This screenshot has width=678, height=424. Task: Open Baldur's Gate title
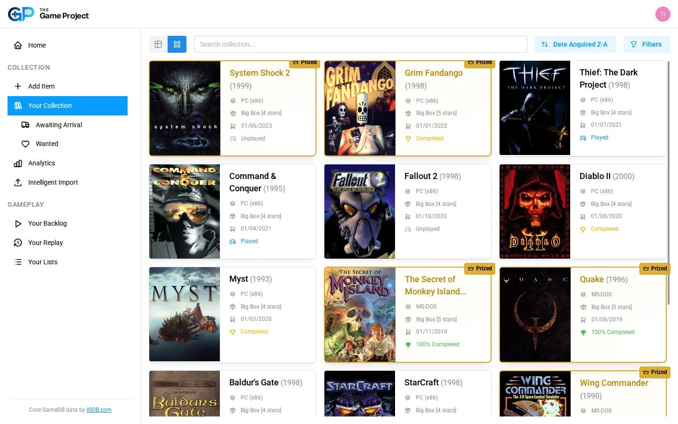click(254, 383)
